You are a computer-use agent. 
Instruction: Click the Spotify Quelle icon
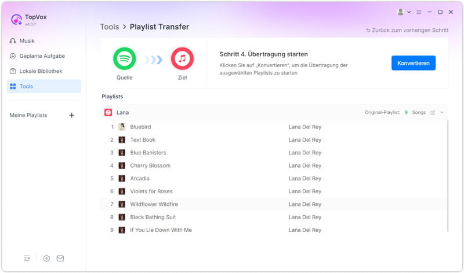point(125,58)
